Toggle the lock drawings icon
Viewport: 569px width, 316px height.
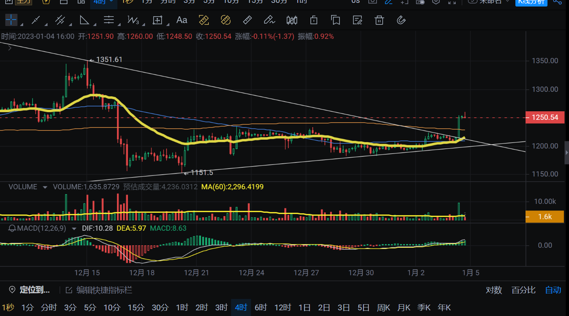(314, 20)
